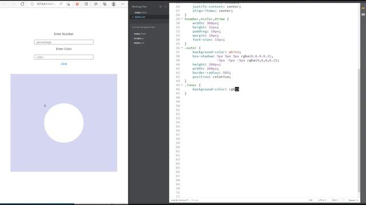
Task: Open styles.css in the project tree
Action: [x=139, y=43]
